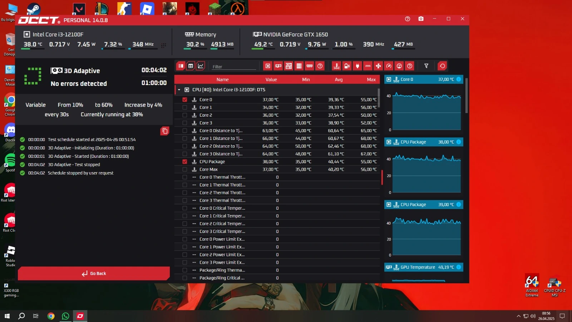Open info for Core 0 graph

(x=459, y=79)
